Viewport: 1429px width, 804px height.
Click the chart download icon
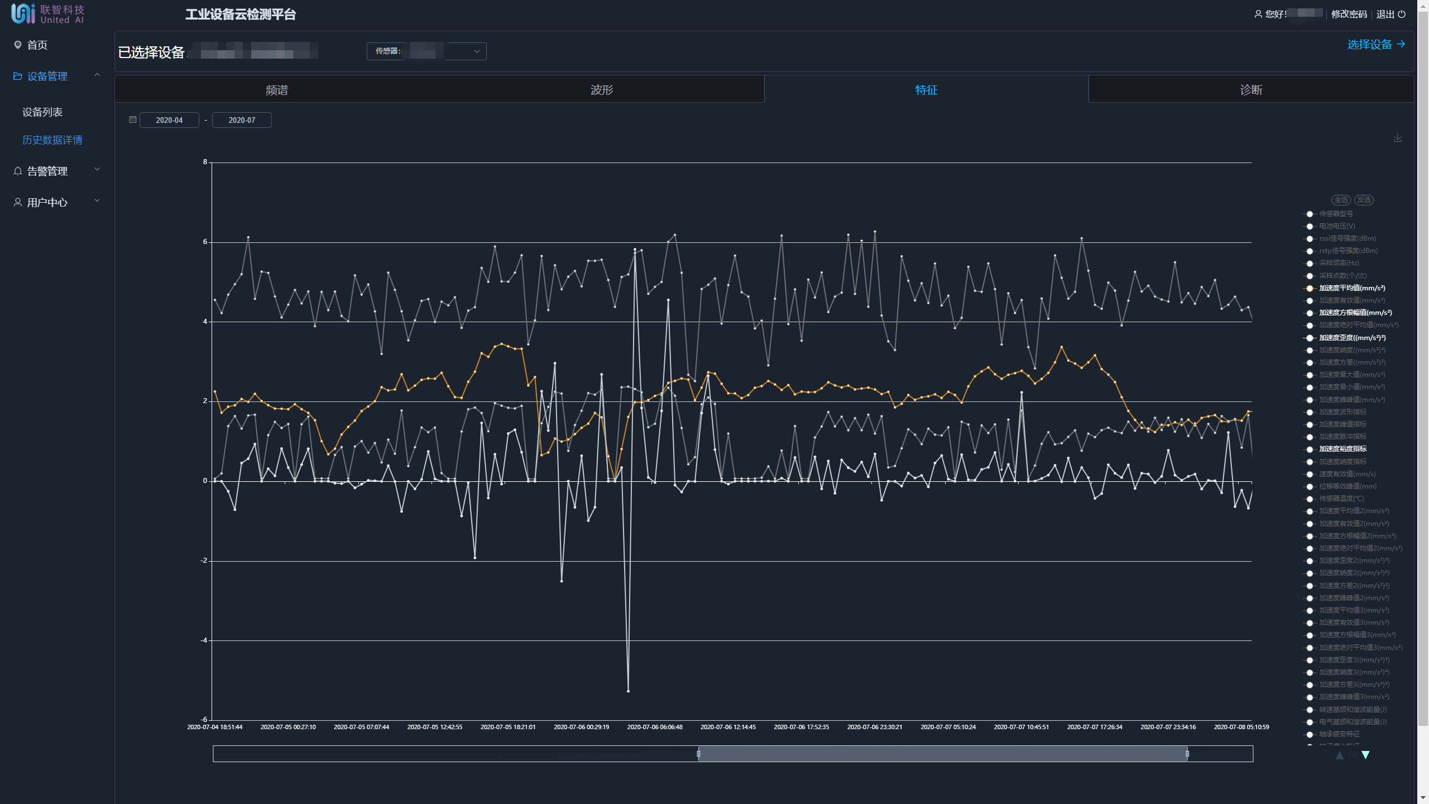[1397, 137]
